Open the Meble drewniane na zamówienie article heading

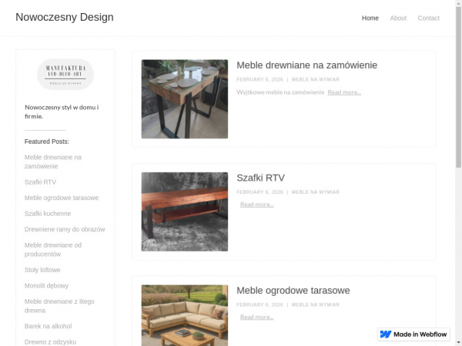306,65
